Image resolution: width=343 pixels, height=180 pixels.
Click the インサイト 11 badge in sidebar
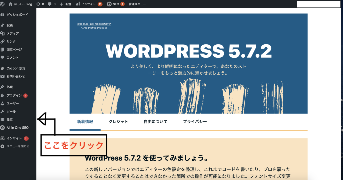click(26, 138)
